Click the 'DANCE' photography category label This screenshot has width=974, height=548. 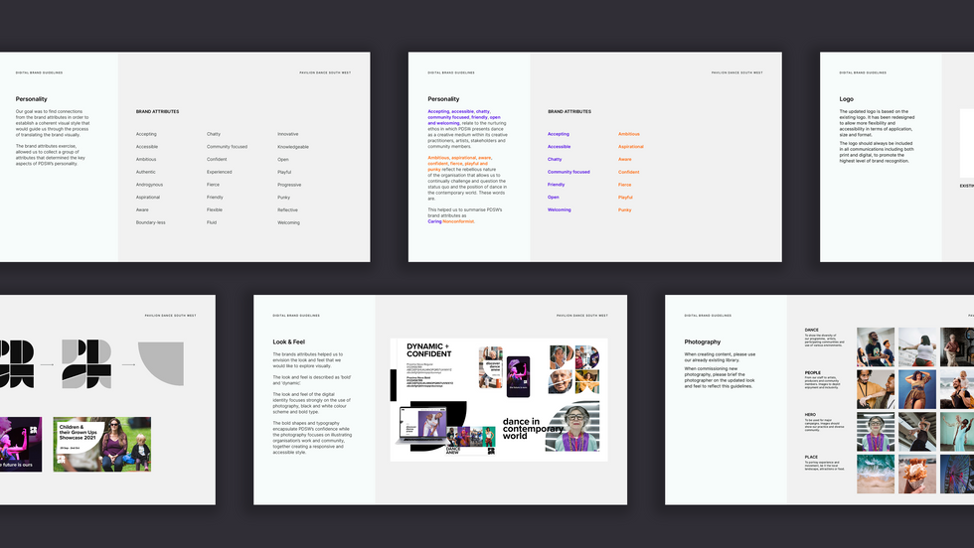coord(811,331)
